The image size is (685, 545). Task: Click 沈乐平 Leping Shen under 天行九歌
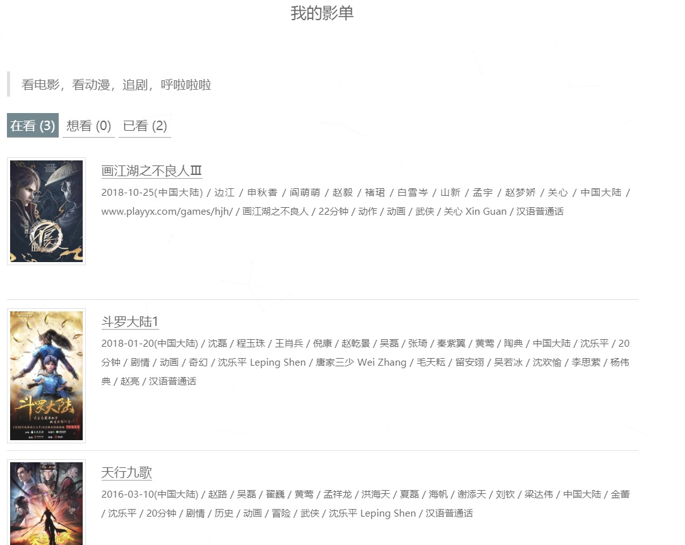pyautogui.click(x=372, y=513)
